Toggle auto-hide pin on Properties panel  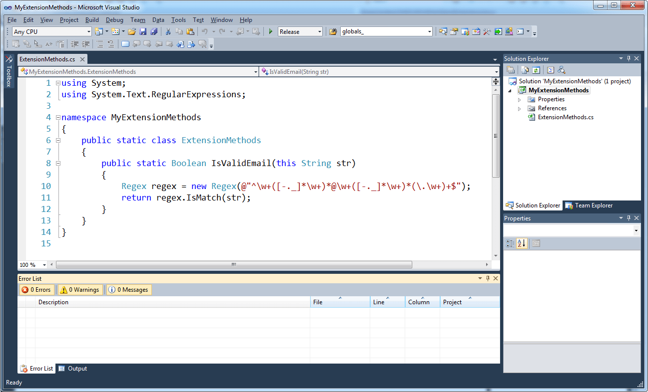[x=629, y=218]
